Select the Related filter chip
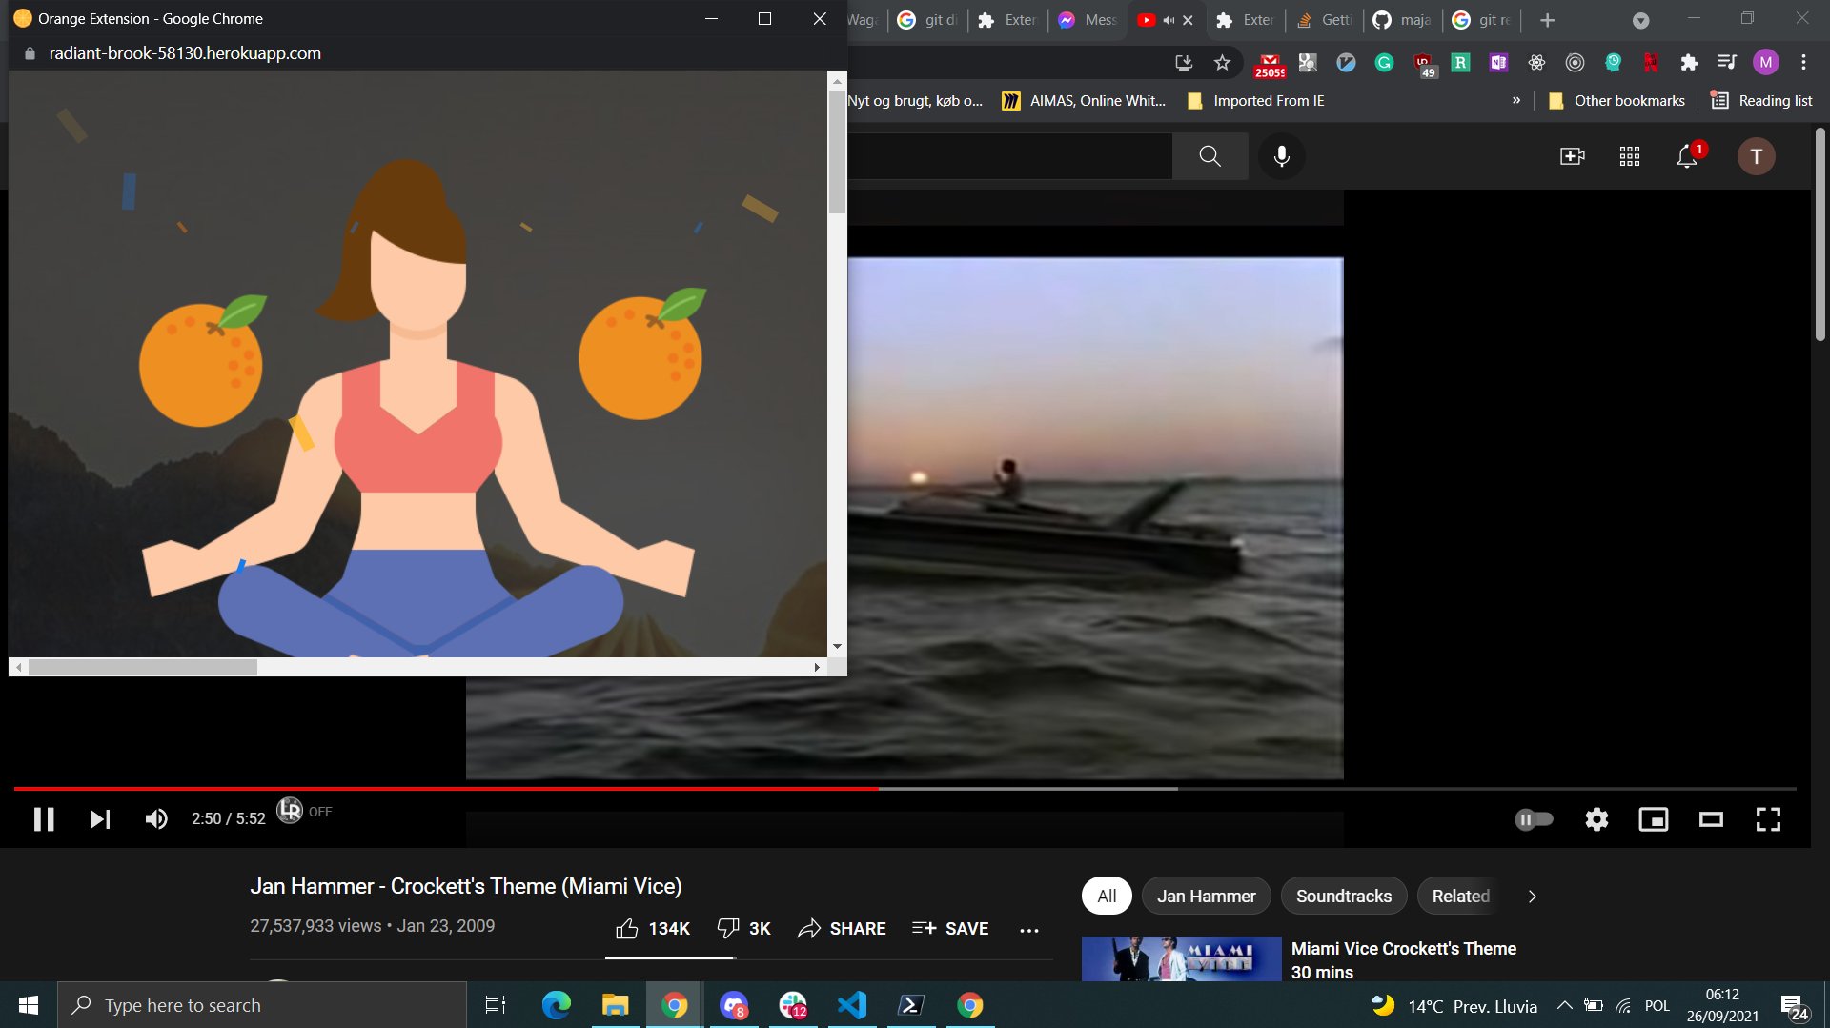Image resolution: width=1830 pixels, height=1028 pixels. pyautogui.click(x=1460, y=896)
